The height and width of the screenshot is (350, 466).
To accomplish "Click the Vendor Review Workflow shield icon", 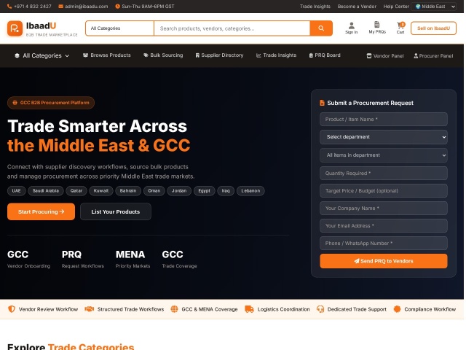I will click(12, 309).
